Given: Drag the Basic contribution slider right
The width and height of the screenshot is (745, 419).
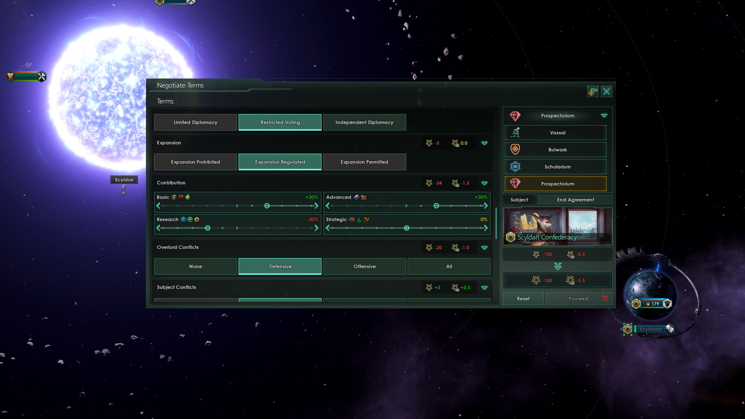Looking at the screenshot, I should (x=317, y=206).
